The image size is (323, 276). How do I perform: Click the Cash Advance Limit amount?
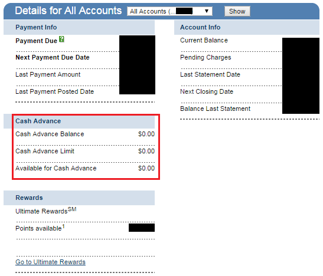[x=146, y=151]
